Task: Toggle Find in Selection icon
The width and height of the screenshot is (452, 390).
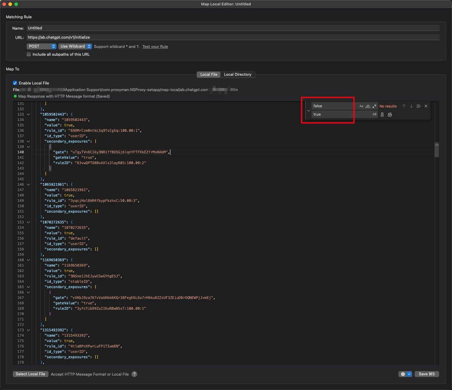Action: click(x=418, y=106)
